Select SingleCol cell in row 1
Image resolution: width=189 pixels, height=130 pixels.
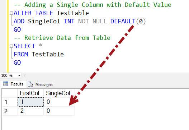59,102
